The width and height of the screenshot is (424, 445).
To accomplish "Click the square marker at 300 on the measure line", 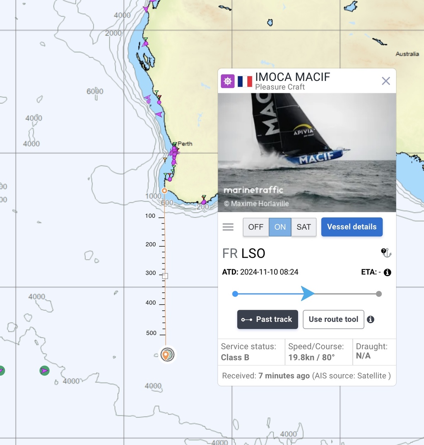I will pos(165,276).
